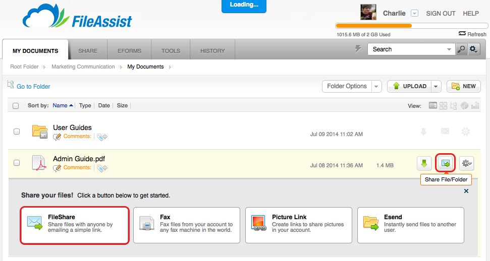Sort files by Type
The height and width of the screenshot is (261, 490).
[85, 105]
